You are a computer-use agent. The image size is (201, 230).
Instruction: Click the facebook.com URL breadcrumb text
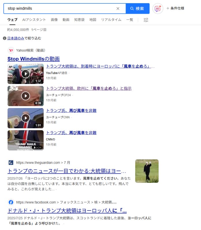point(67,202)
